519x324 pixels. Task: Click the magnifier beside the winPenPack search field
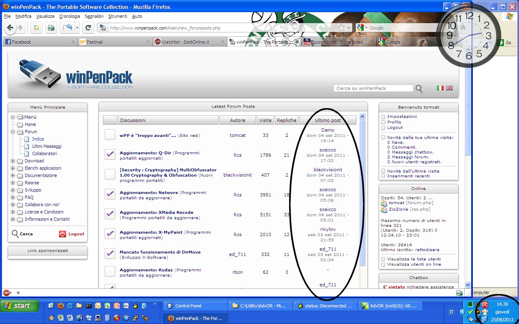(x=419, y=89)
